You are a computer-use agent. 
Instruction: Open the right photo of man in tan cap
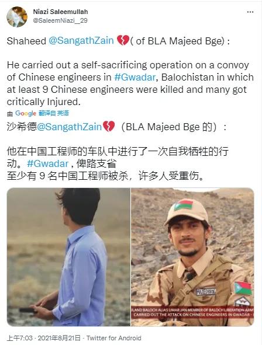click(x=192, y=257)
